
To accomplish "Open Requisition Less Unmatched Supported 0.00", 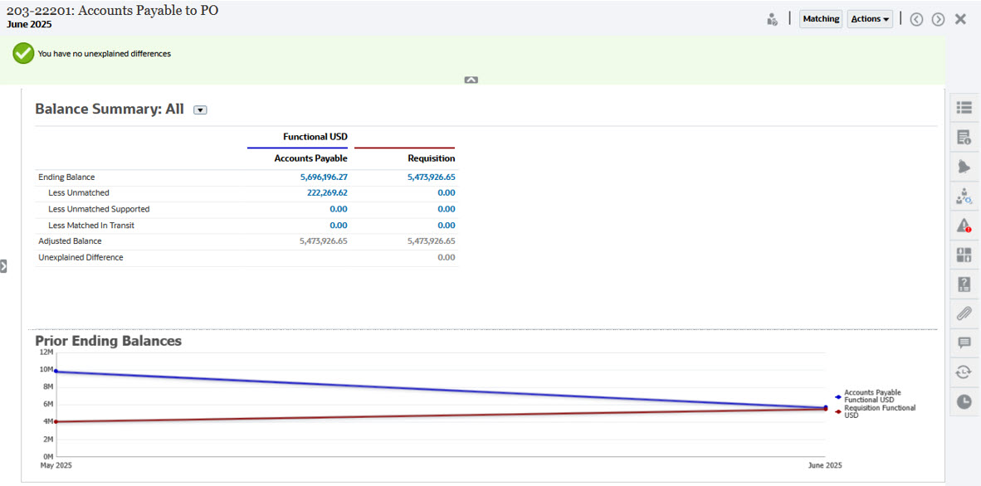I will click(446, 209).
